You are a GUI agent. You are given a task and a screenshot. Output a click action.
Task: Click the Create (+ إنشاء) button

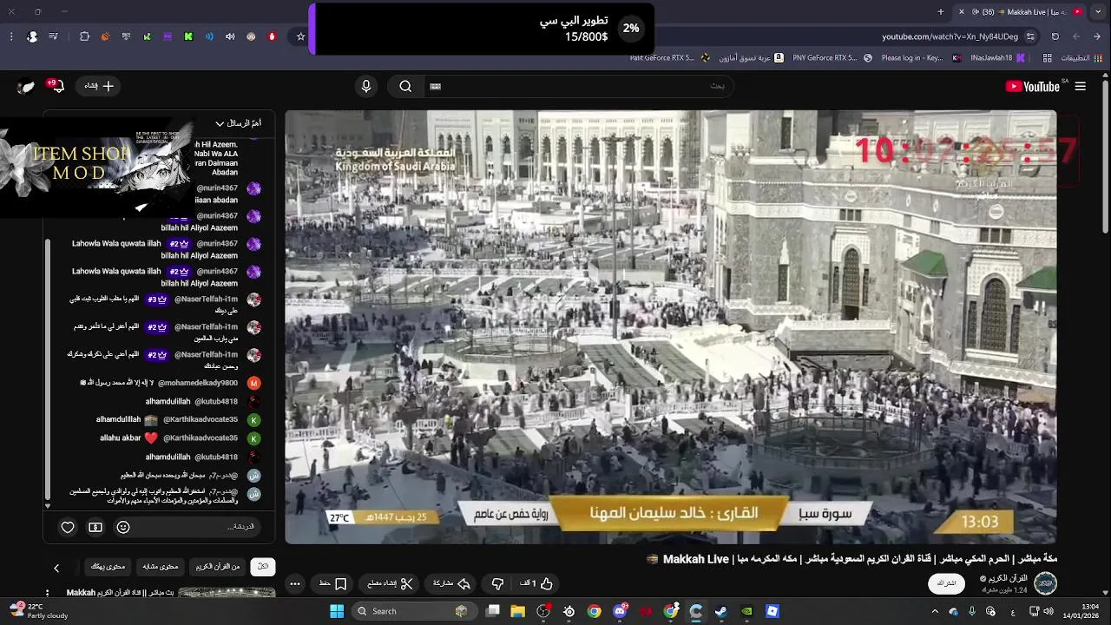tap(99, 86)
